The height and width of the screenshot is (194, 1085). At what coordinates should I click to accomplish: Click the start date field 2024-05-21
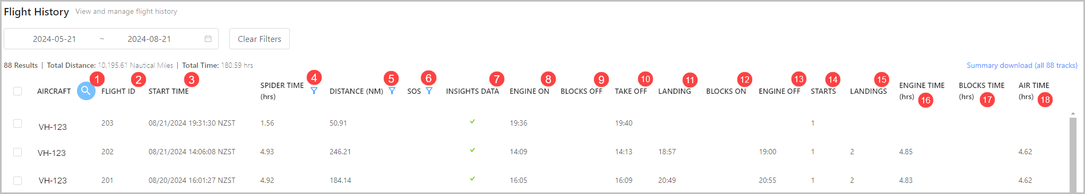[x=54, y=39]
